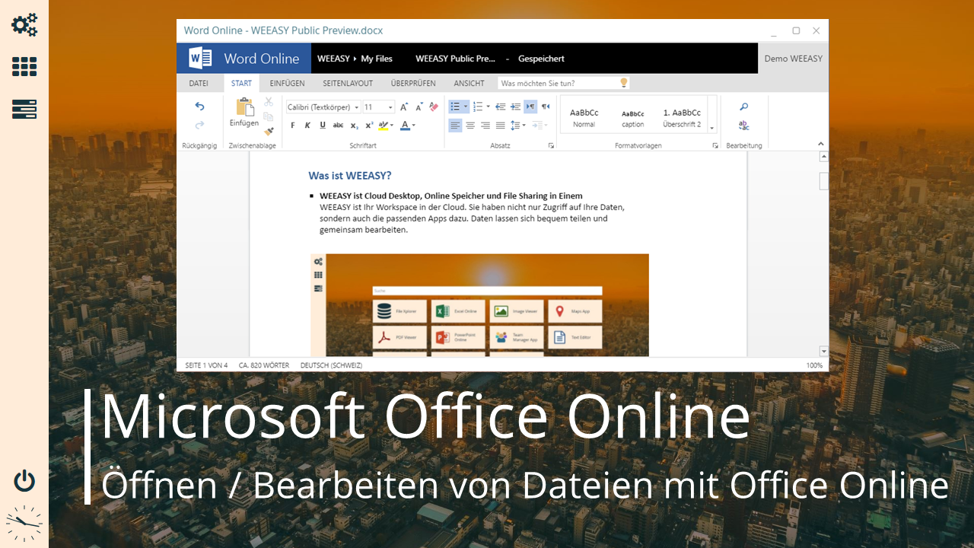Click the scissors cut icon

[269, 102]
